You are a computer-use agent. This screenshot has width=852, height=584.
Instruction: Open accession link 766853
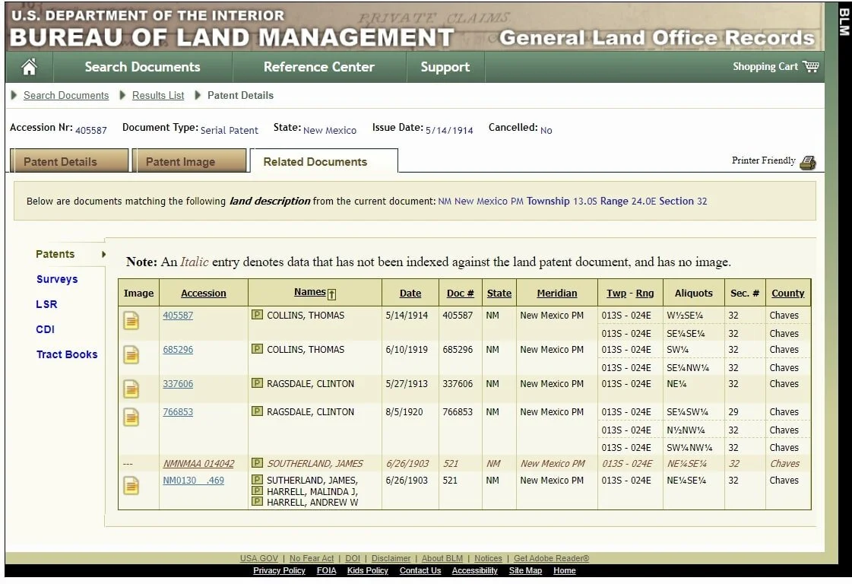(178, 411)
